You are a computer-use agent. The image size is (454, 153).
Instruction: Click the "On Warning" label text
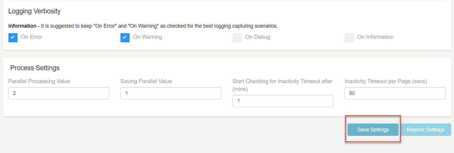(x=148, y=37)
